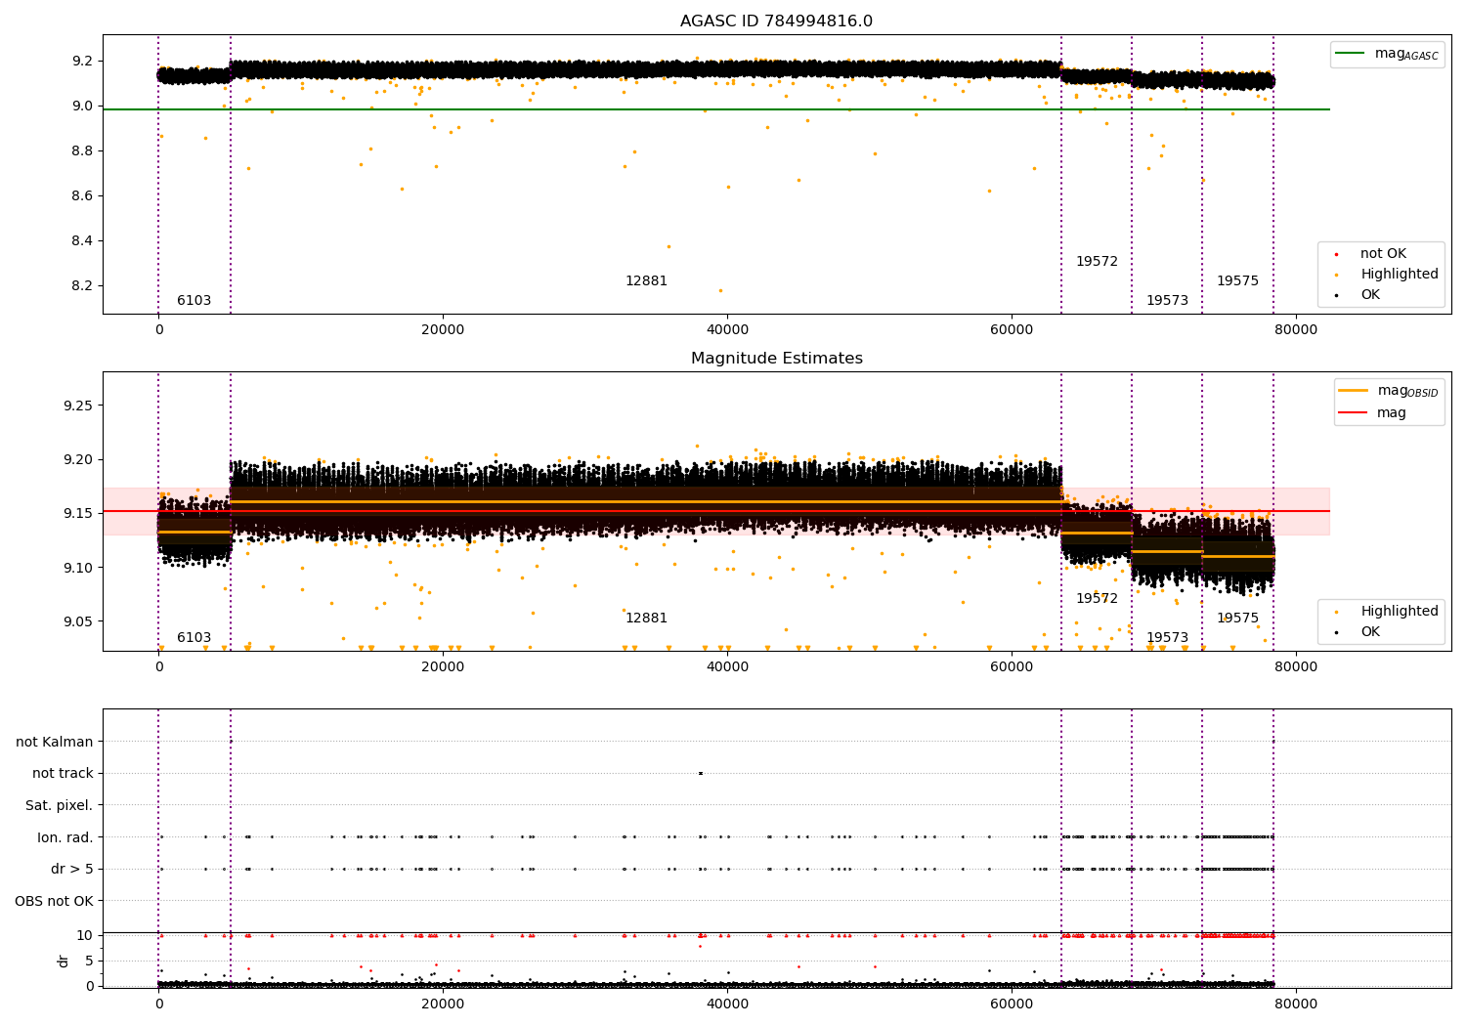Click the "Ion. rad." axis label
This screenshot has height=1026, width=1466.
tap(65, 837)
